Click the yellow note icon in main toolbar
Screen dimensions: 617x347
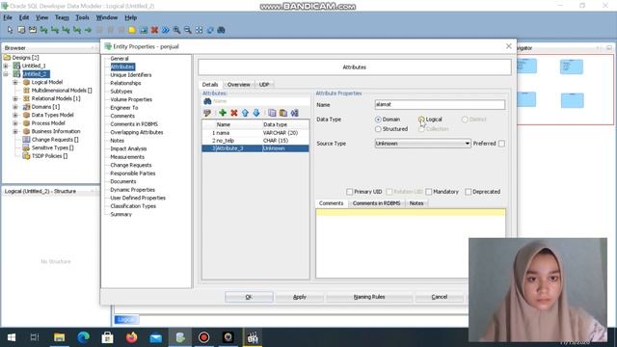click(132, 30)
